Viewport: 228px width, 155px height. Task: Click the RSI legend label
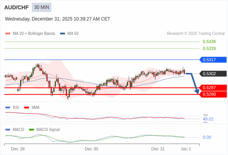pyautogui.click(x=16, y=108)
